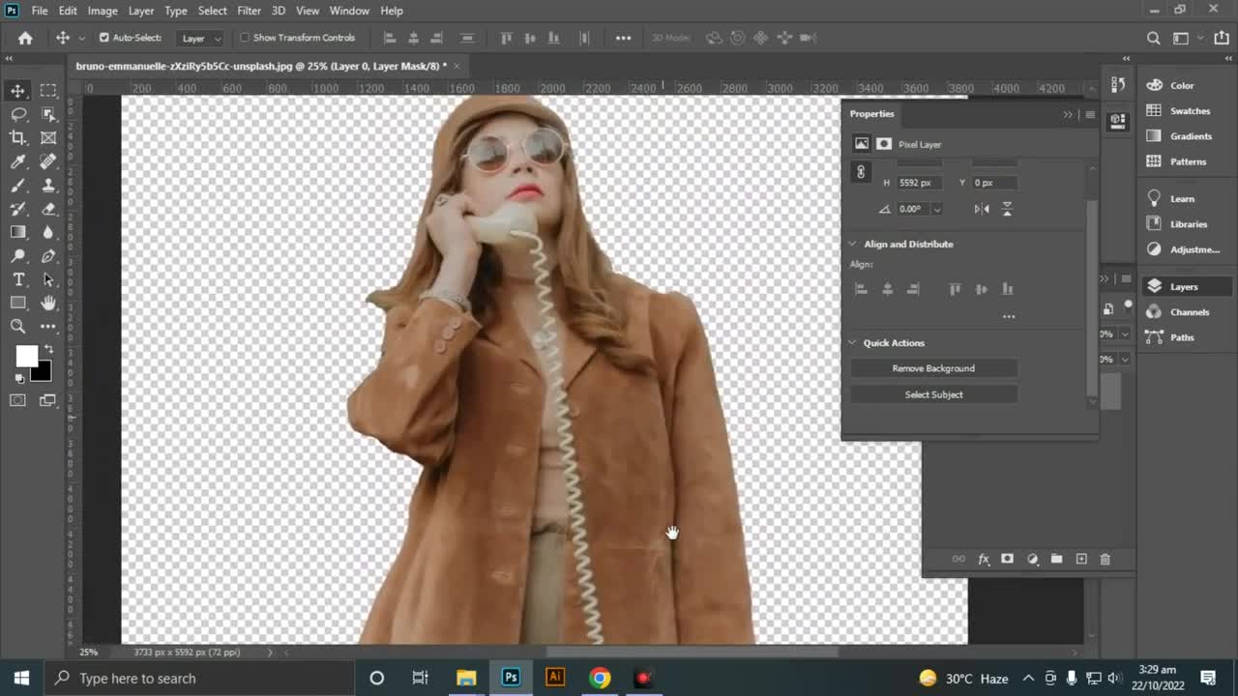1238x696 pixels.
Task: Select the Gradient tool
Action: point(18,233)
